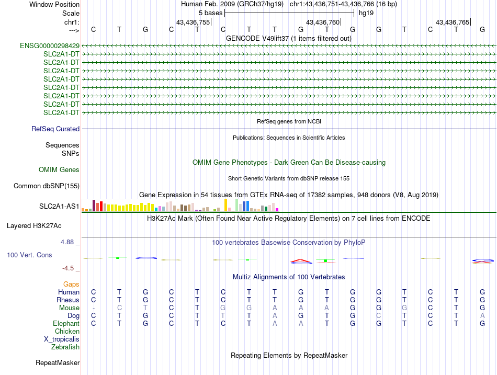
Task: Click Repeating Elements by RepeatMasker title
Action: coord(289,355)
